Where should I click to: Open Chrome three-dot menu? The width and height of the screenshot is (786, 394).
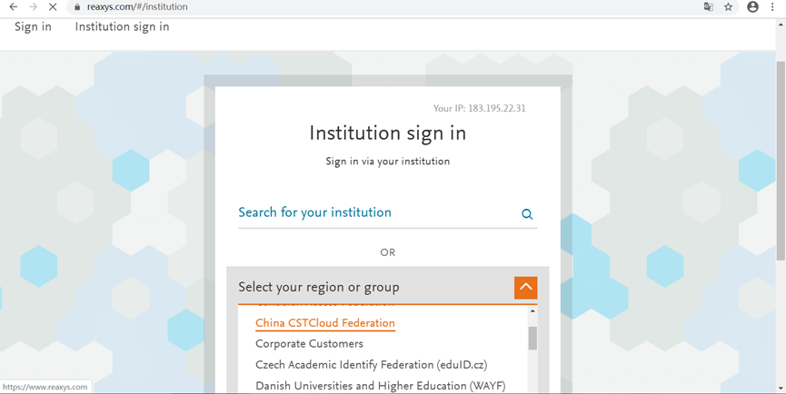[772, 6]
